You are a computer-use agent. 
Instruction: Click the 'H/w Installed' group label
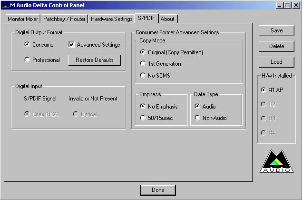coord(277,76)
